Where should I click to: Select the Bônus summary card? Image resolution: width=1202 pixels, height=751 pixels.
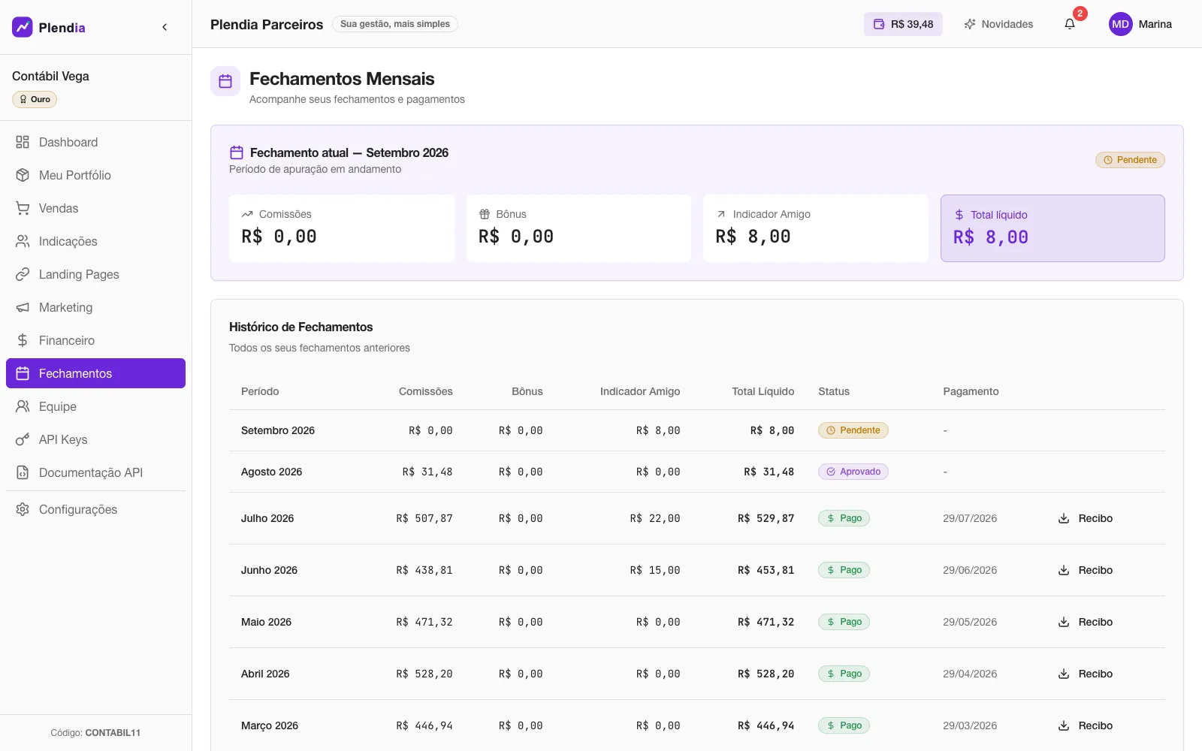pos(578,228)
